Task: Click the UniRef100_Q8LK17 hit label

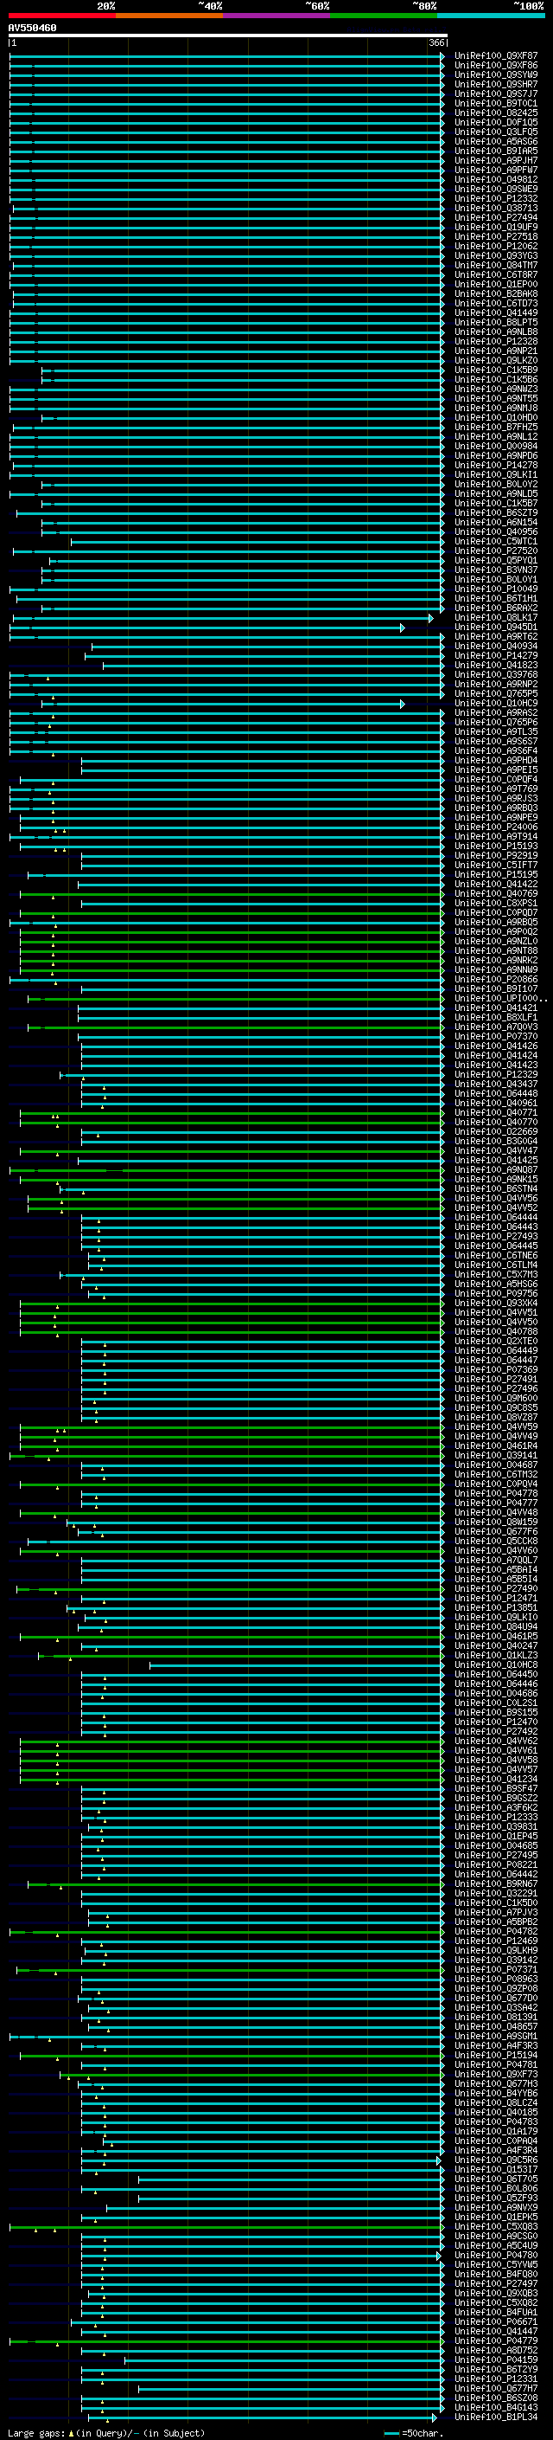Action: [x=496, y=618]
